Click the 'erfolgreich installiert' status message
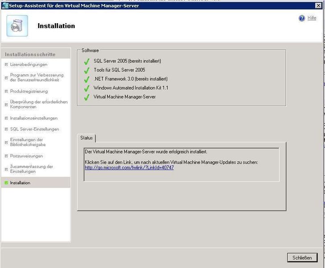The image size is (325, 268). [146, 152]
